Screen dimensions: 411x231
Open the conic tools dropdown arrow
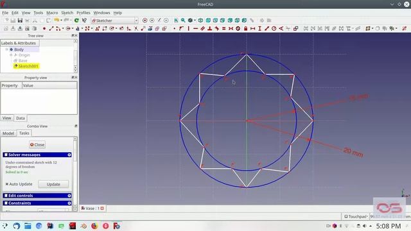(82, 28)
